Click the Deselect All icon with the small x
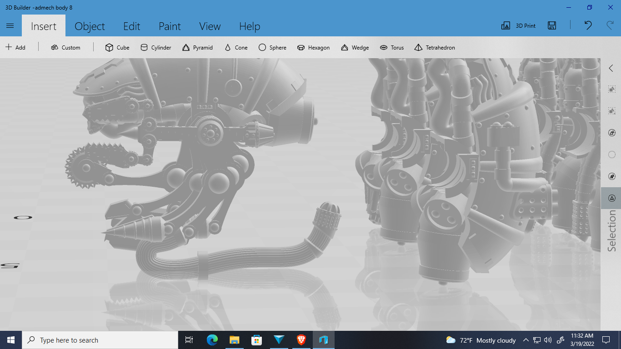This screenshot has height=349, width=621. point(611,111)
